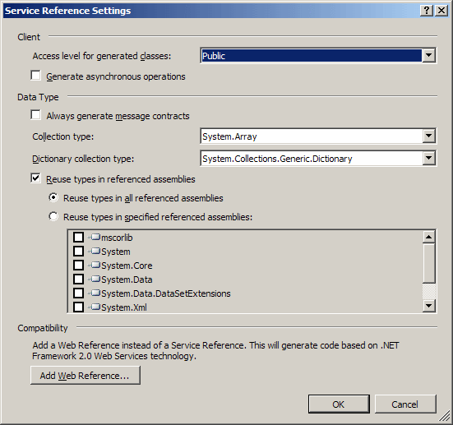Screen dimensions: 453x425
Task: Dismiss dialog with Cancel button
Action: click(405, 404)
